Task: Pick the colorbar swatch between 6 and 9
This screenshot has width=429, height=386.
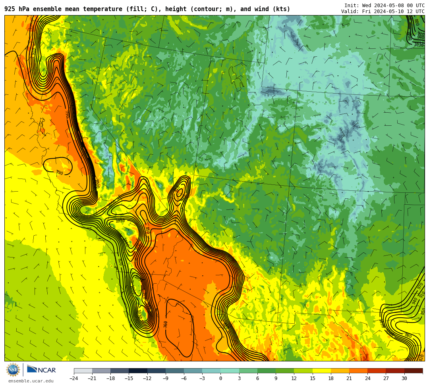Action: 267,371
